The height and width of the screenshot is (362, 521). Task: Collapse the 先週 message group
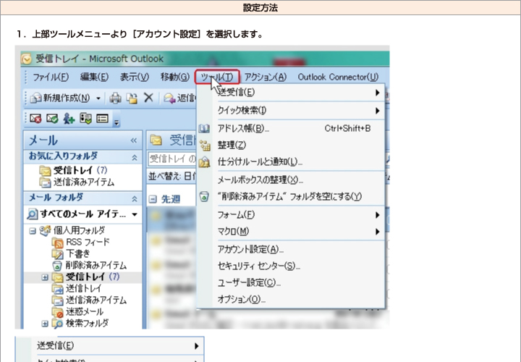tap(153, 199)
